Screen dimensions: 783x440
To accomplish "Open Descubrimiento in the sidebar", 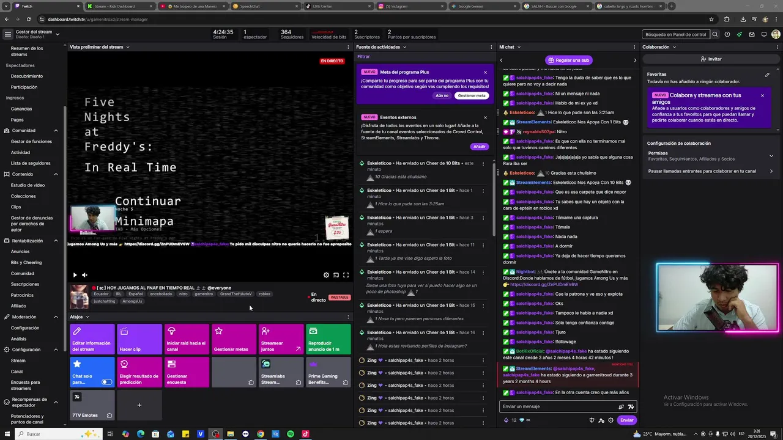I will (x=27, y=76).
